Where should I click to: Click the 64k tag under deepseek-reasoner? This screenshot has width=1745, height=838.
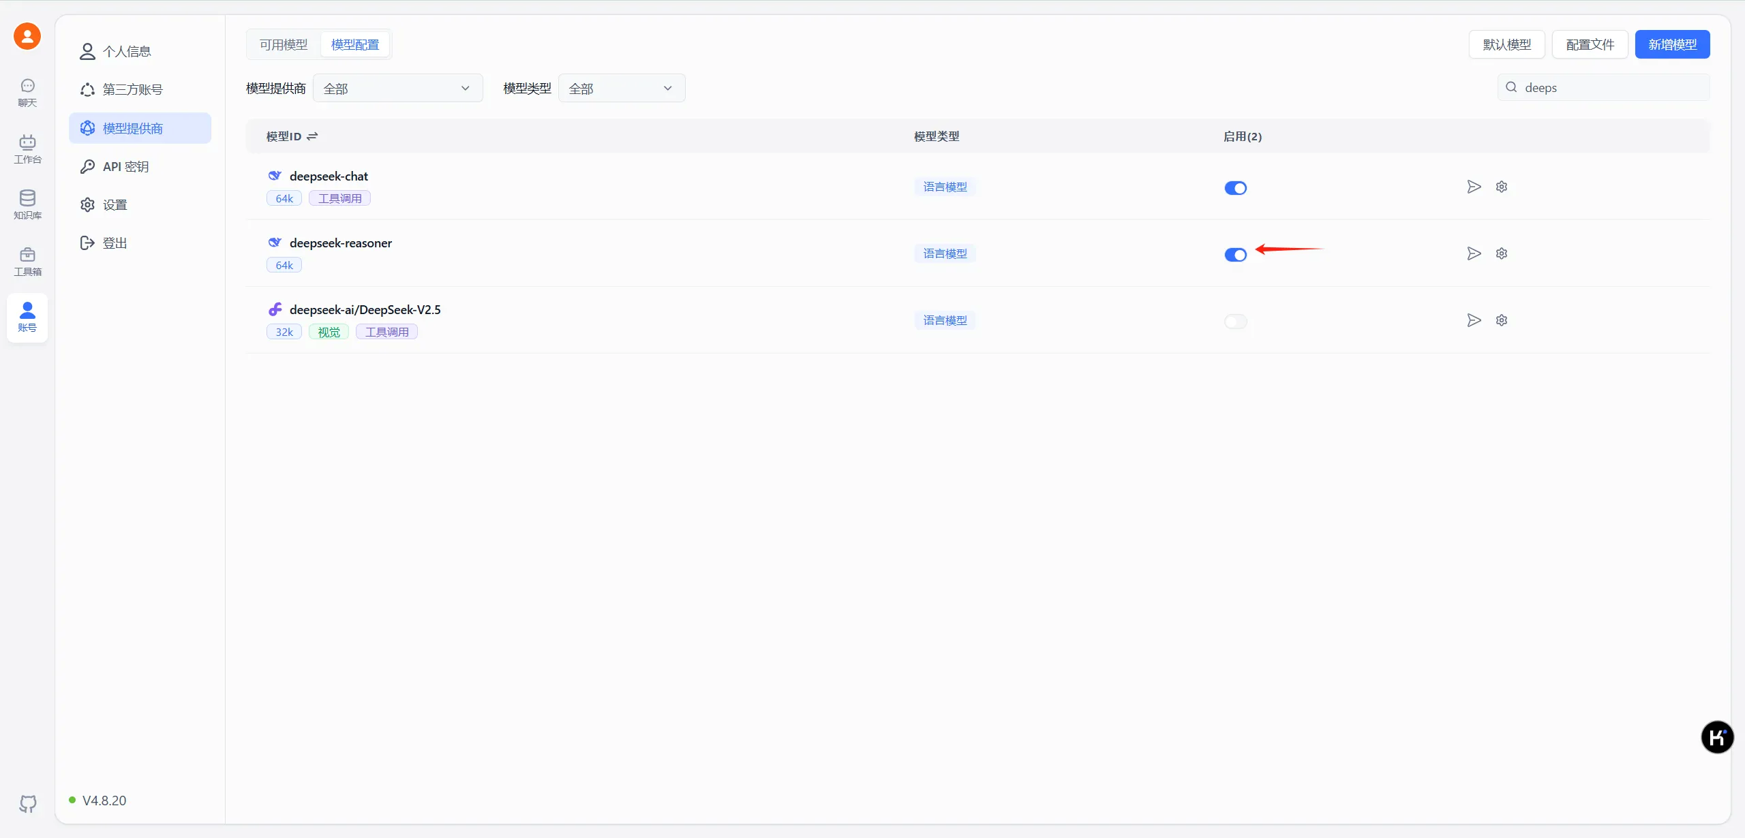click(284, 265)
